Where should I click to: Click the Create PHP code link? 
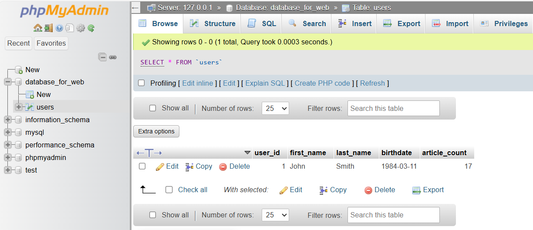(322, 83)
